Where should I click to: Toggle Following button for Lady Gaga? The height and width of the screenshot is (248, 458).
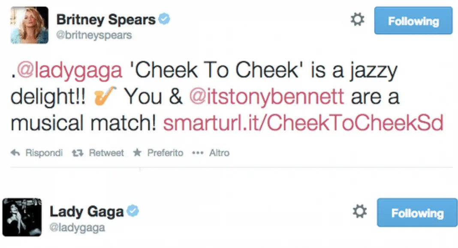pyautogui.click(x=417, y=213)
